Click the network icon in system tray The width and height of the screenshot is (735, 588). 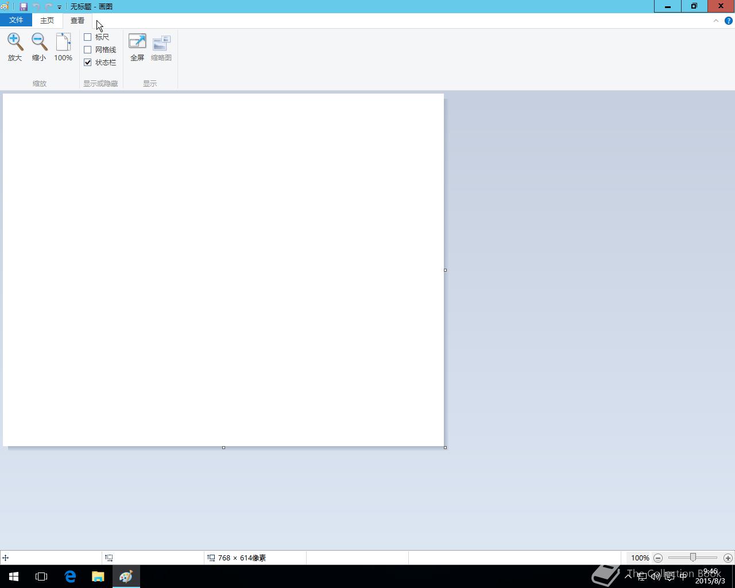click(x=642, y=577)
